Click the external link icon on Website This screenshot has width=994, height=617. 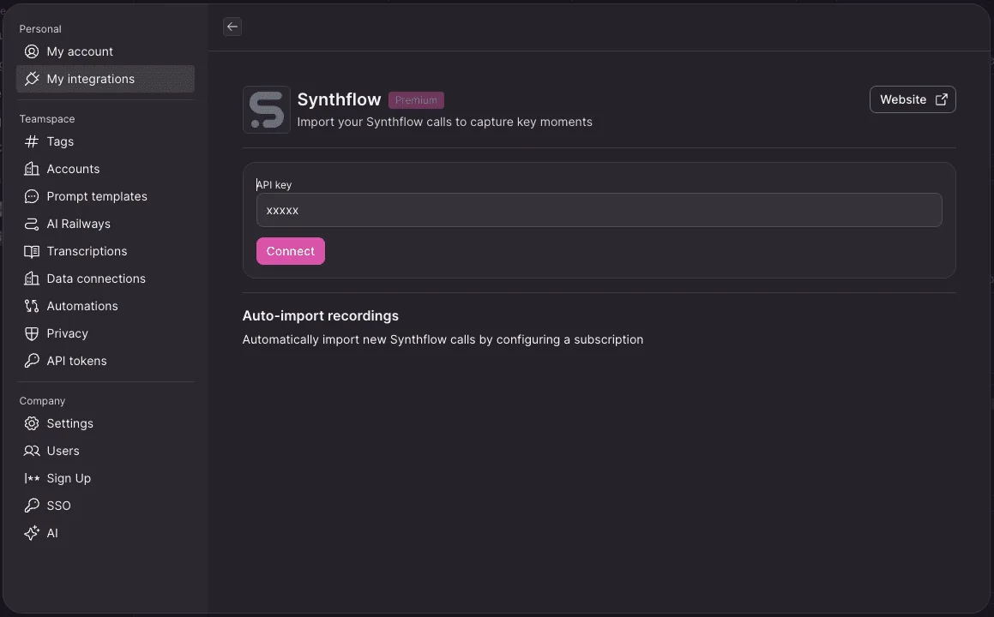(x=942, y=99)
